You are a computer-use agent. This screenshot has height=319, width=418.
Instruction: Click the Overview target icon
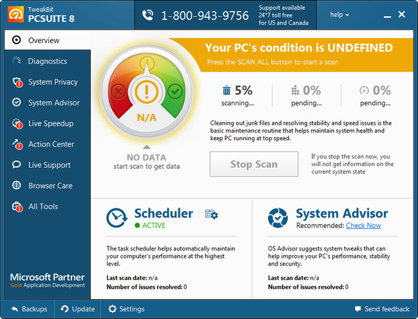[17, 40]
